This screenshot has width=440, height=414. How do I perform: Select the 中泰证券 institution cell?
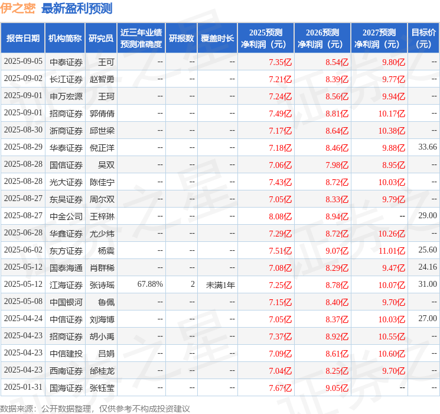[x=66, y=62]
